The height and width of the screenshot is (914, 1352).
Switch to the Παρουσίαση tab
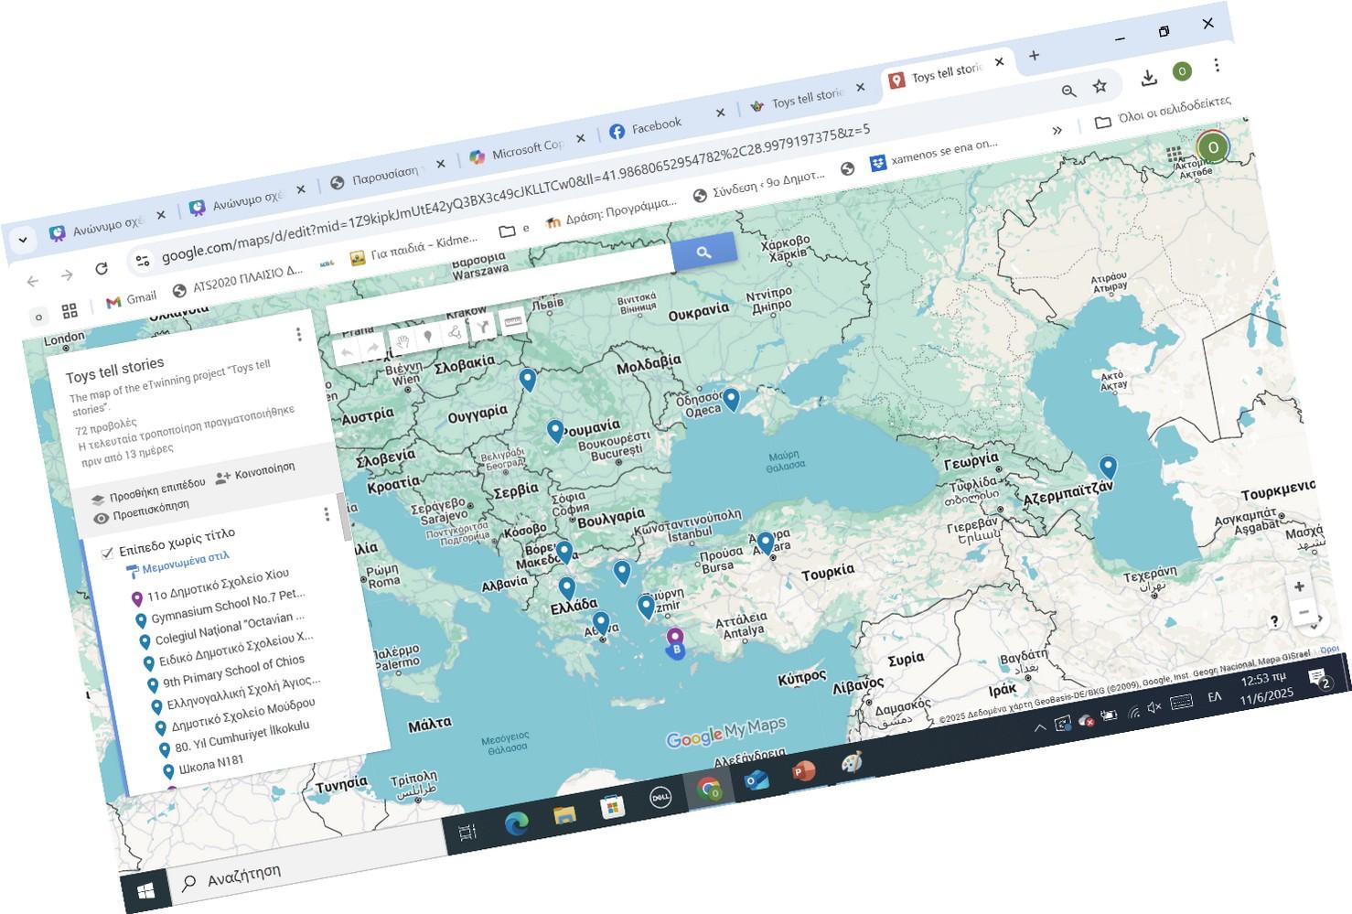(377, 175)
